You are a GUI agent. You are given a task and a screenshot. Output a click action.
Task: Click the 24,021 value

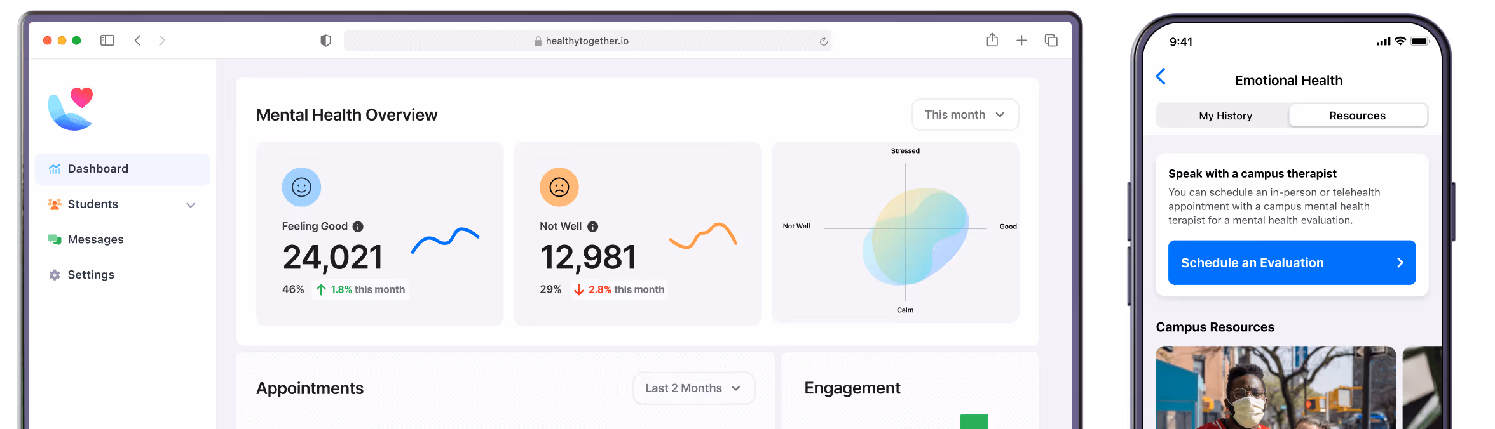[332, 258]
